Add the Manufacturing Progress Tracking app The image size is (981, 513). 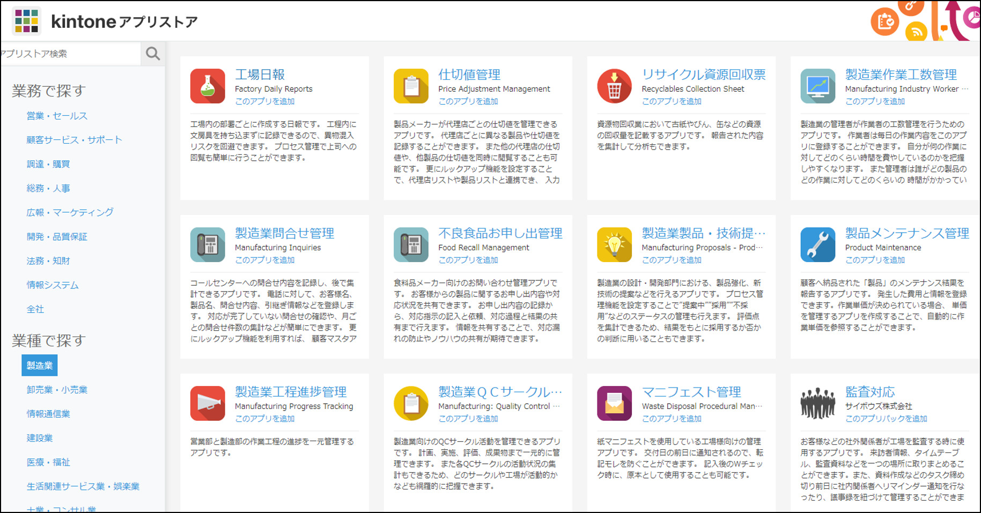click(x=265, y=419)
